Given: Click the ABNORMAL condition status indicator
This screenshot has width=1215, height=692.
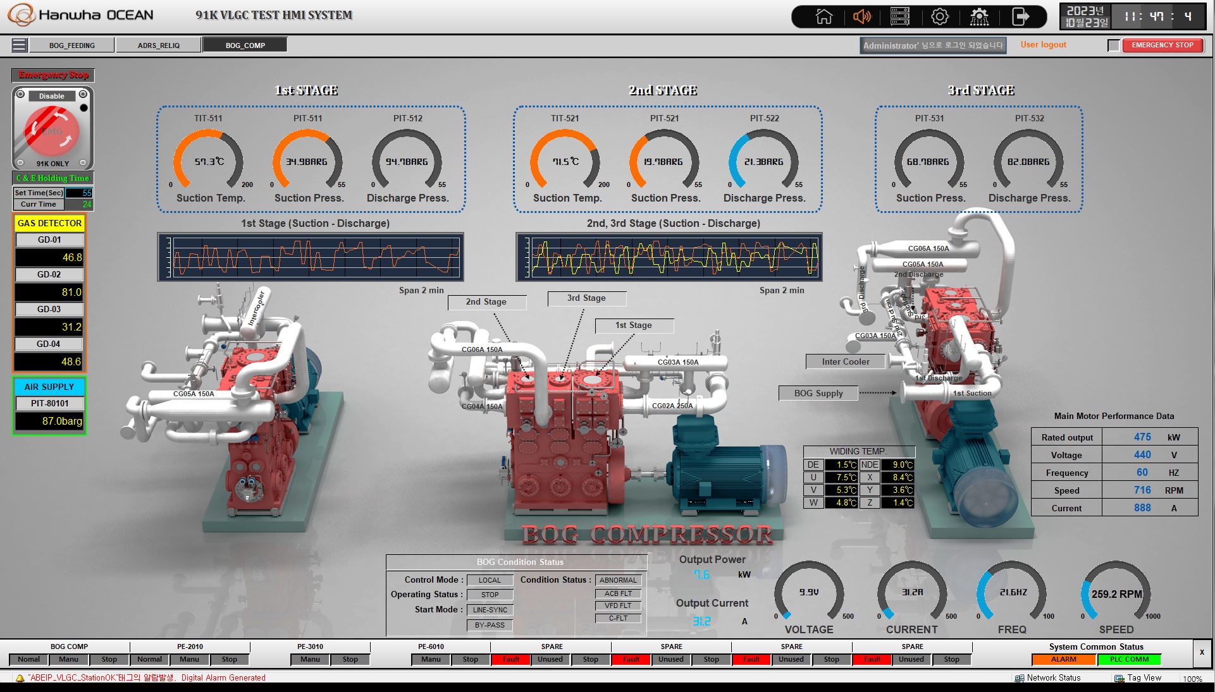Looking at the screenshot, I should (x=618, y=580).
